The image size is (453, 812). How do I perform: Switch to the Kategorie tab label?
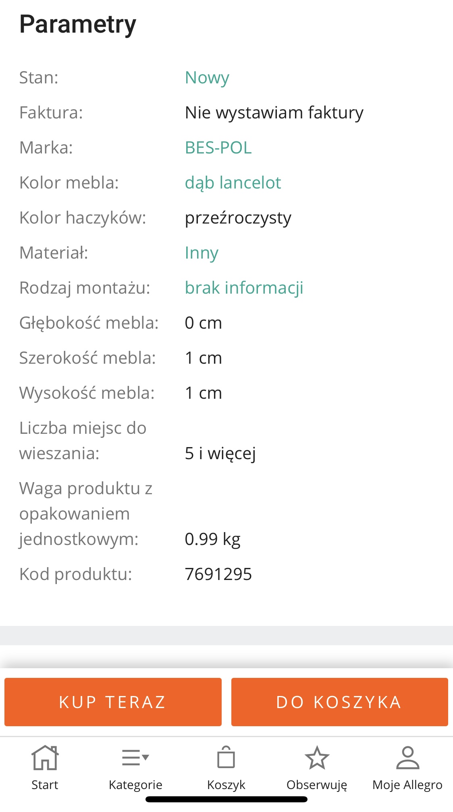click(135, 785)
